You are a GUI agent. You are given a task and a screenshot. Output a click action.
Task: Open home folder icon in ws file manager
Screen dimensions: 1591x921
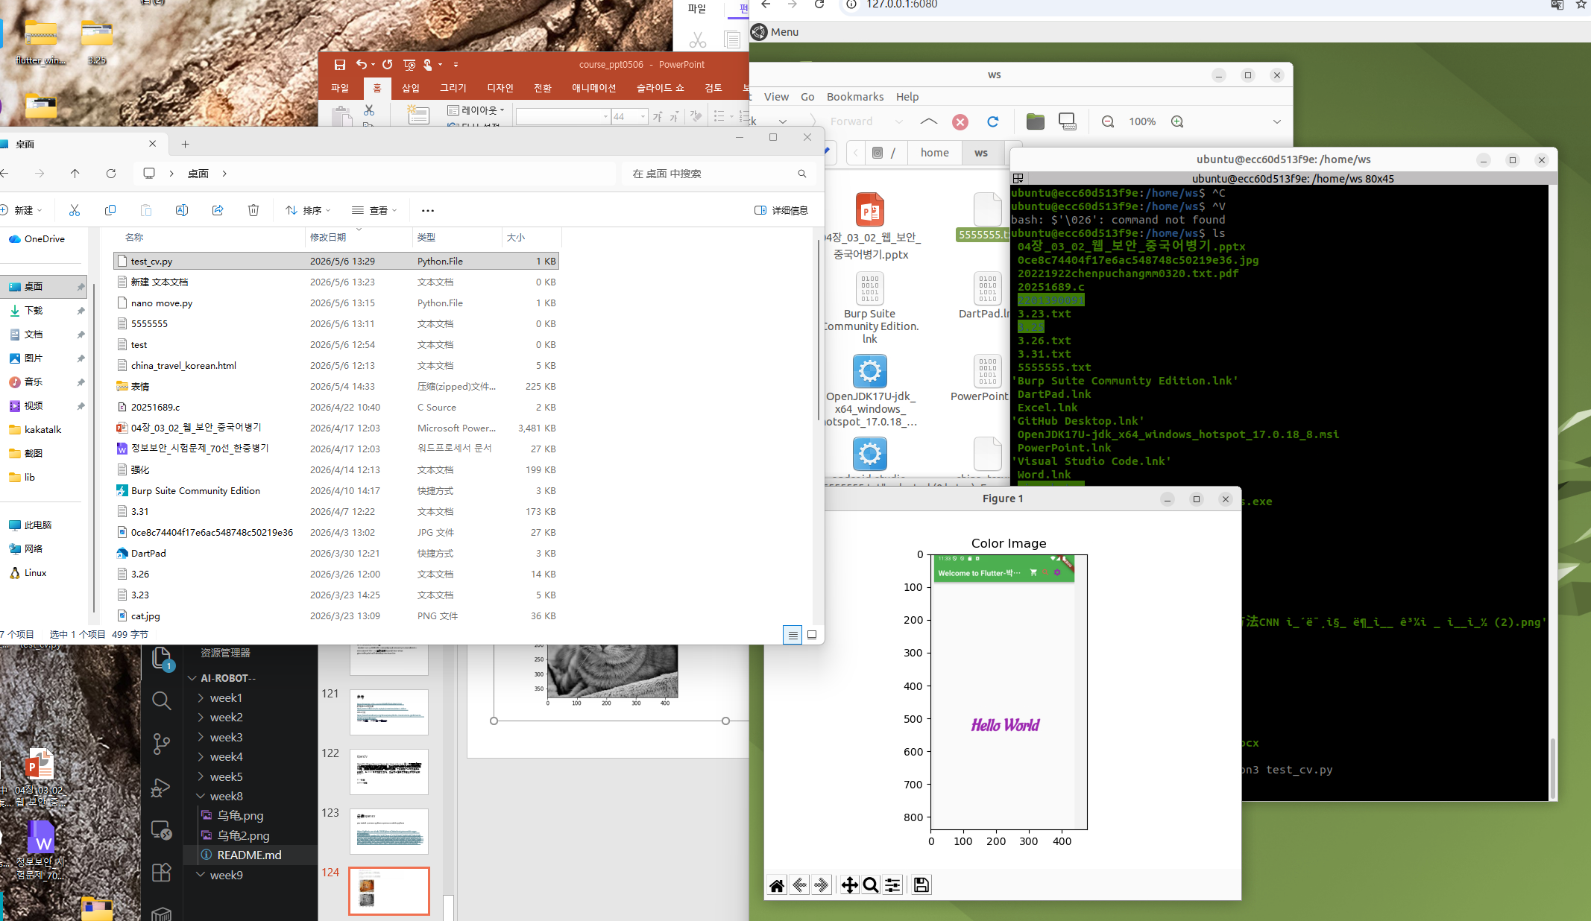click(1035, 121)
